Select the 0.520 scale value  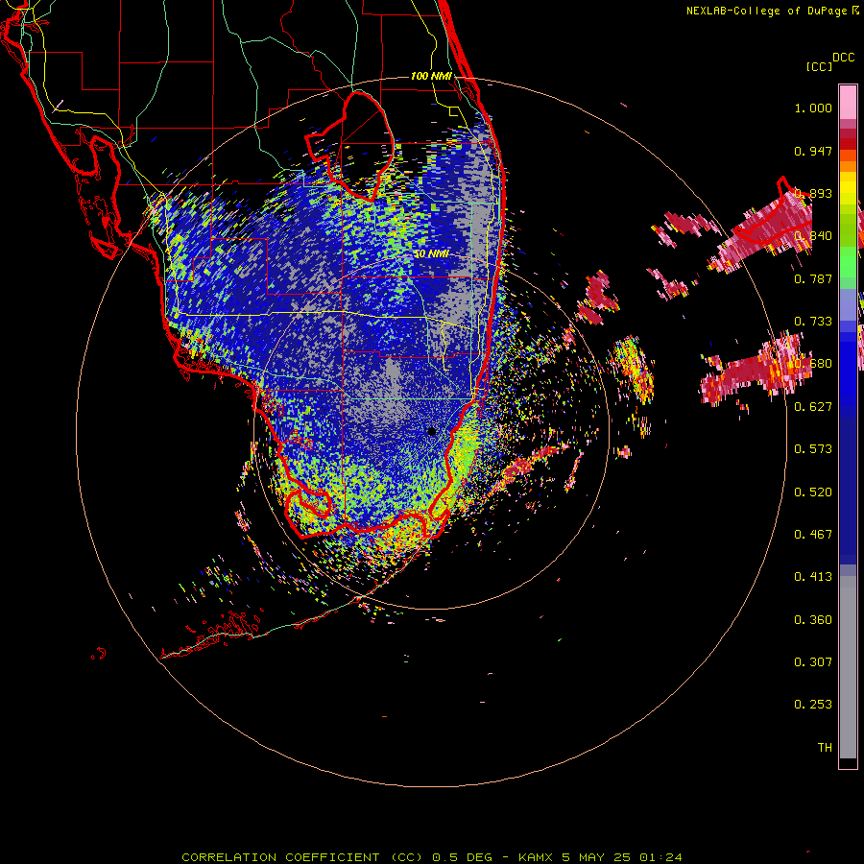coord(813,492)
